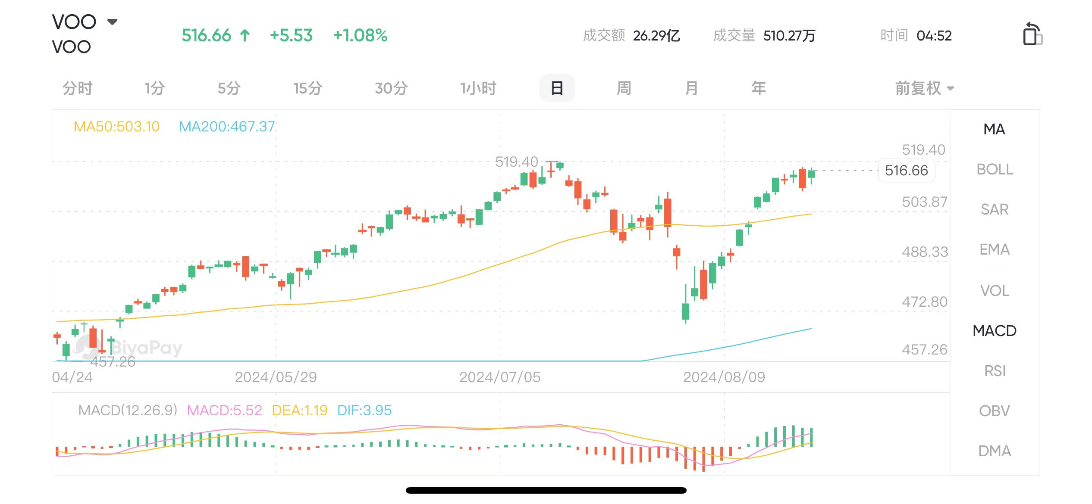
Task: Click the DIF:3.95 value label
Action: click(x=364, y=410)
